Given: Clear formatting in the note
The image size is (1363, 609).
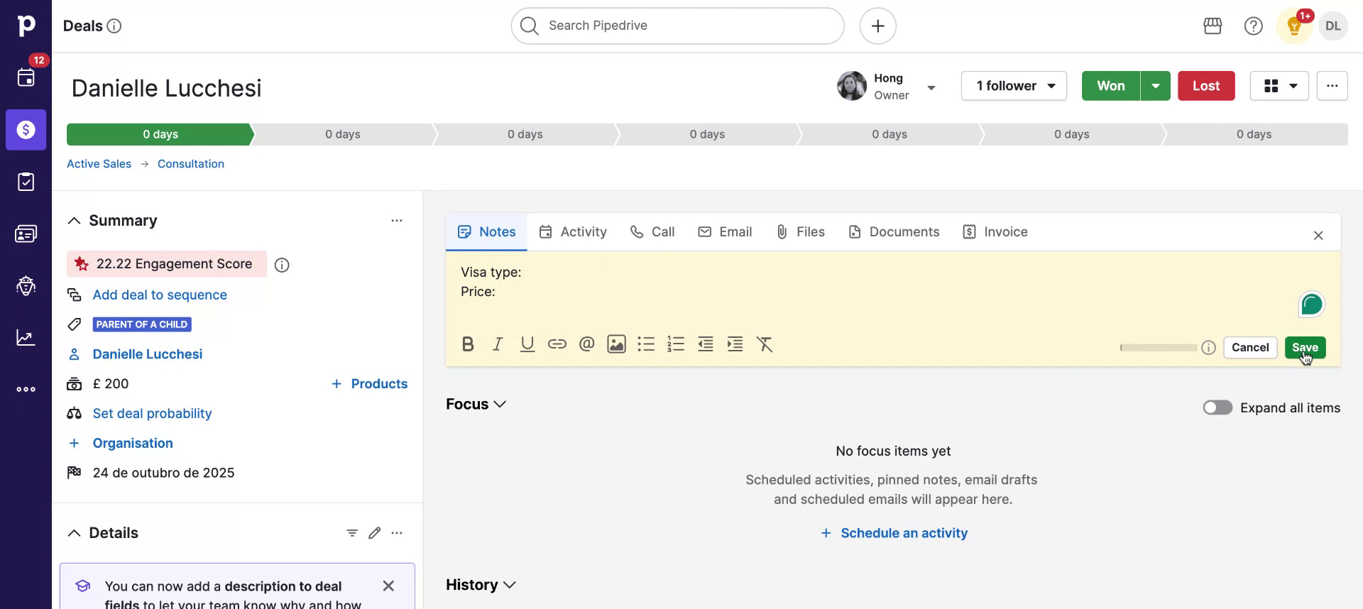Looking at the screenshot, I should click(x=765, y=344).
